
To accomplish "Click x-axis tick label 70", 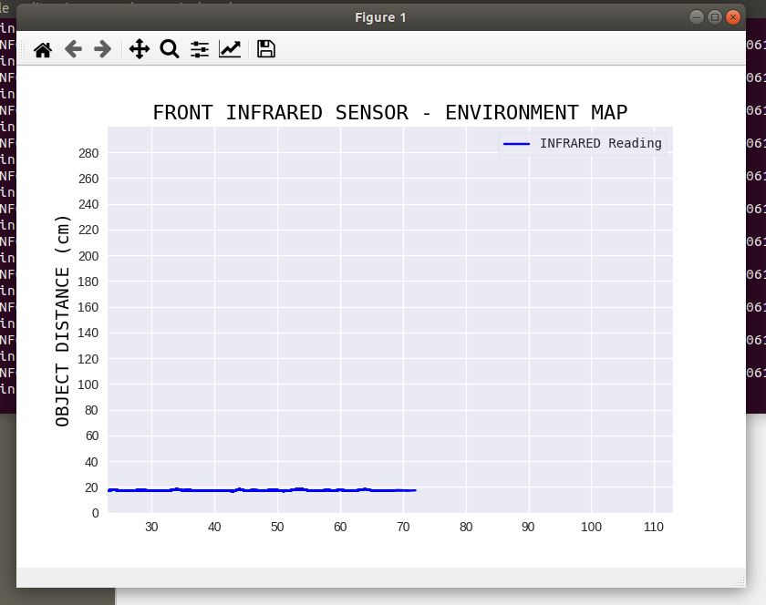I will pyautogui.click(x=403, y=527).
